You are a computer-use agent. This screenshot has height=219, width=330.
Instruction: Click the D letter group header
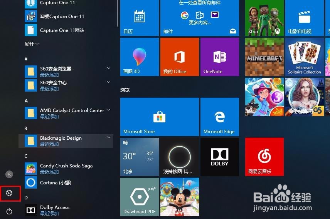pyautogui.click(x=26, y=197)
